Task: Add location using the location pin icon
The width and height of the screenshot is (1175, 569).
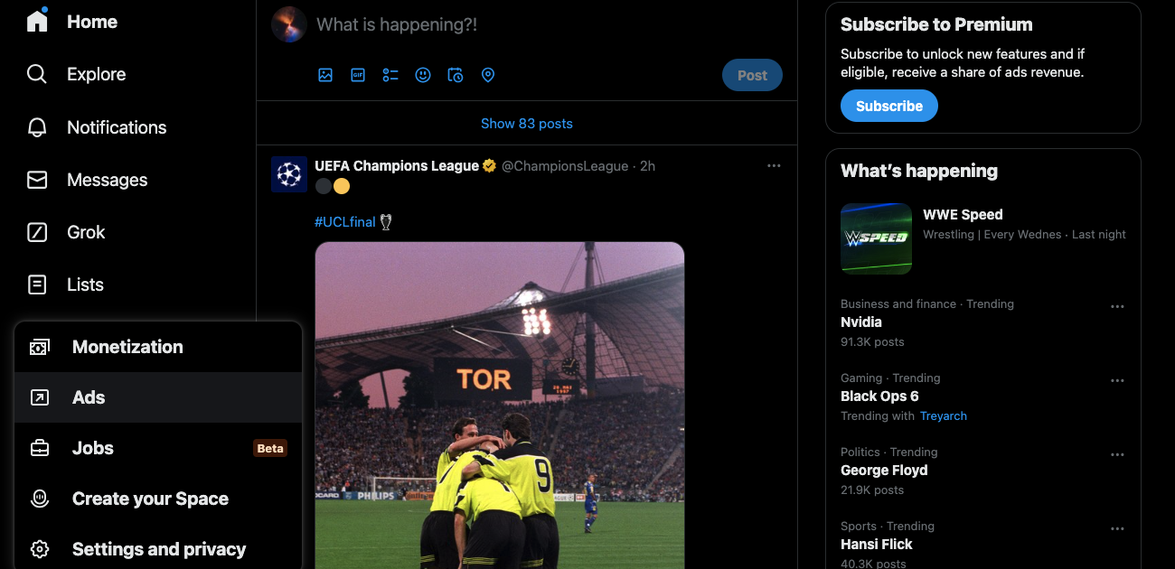Action: click(x=488, y=75)
